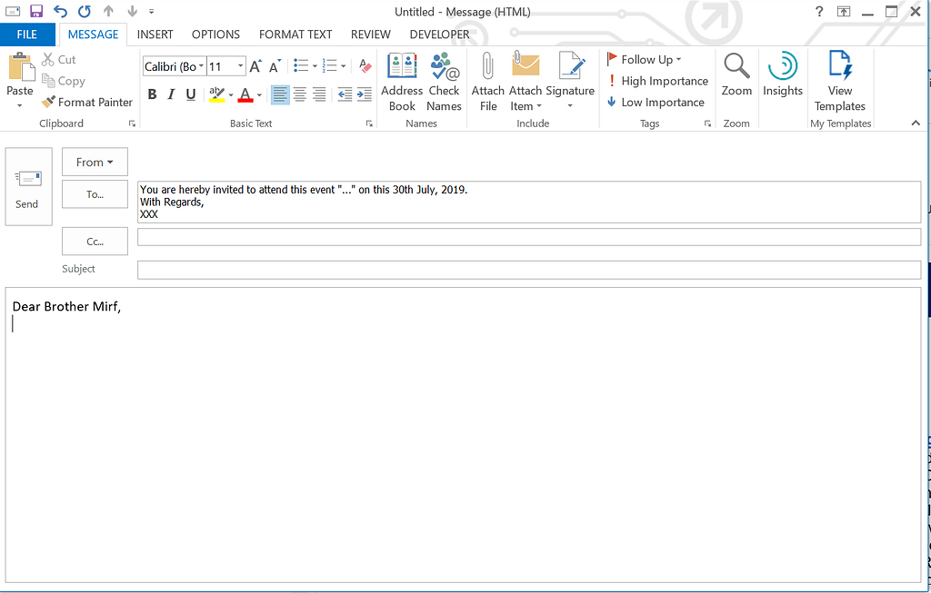Click the Send button
Image resolution: width=931 pixels, height=593 pixels.
[x=28, y=186]
